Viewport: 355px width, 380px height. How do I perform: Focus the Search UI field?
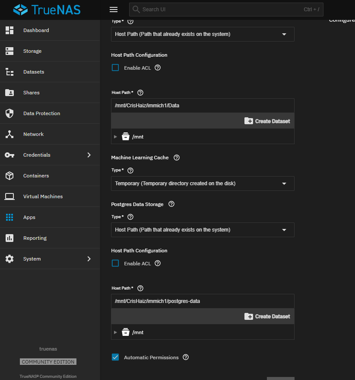coord(226,10)
